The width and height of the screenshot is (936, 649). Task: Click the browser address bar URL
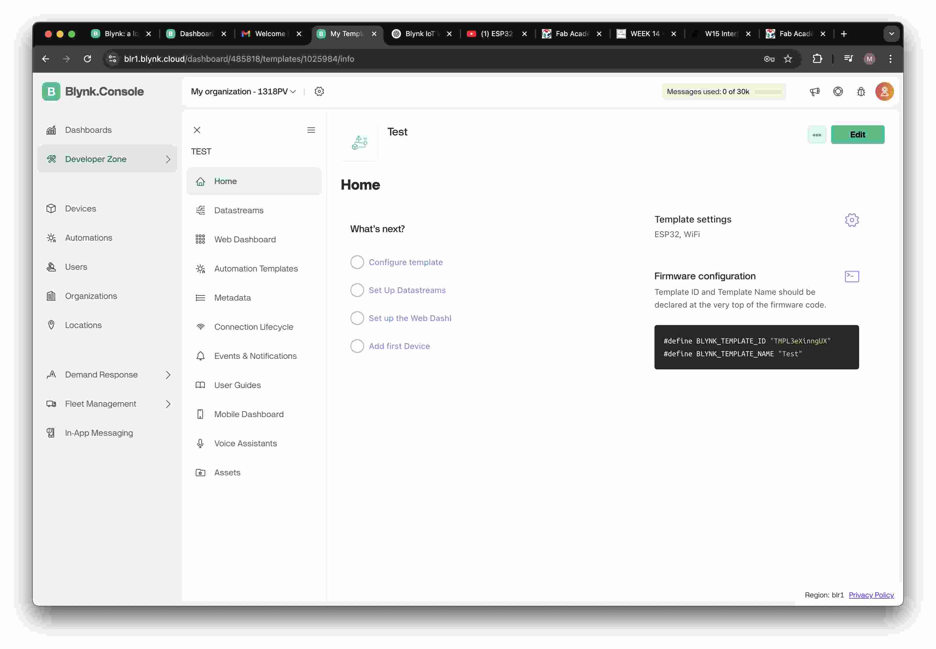click(239, 59)
